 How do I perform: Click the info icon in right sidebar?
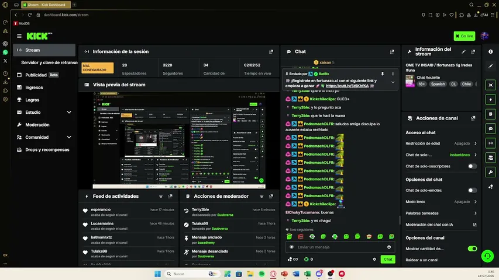pos(490,51)
